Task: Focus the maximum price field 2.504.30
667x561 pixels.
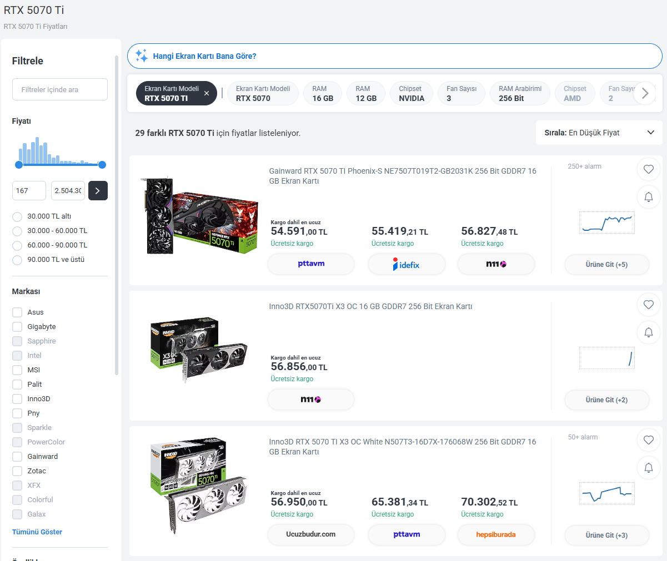Action: pyautogui.click(x=68, y=190)
